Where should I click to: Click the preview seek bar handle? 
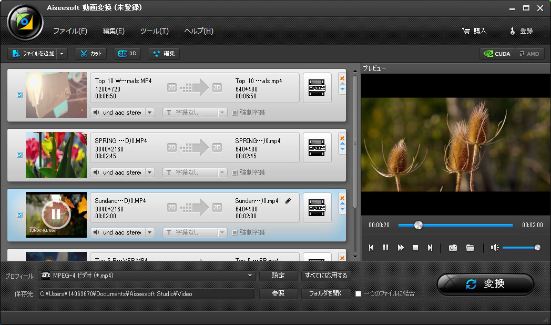pyautogui.click(x=418, y=225)
